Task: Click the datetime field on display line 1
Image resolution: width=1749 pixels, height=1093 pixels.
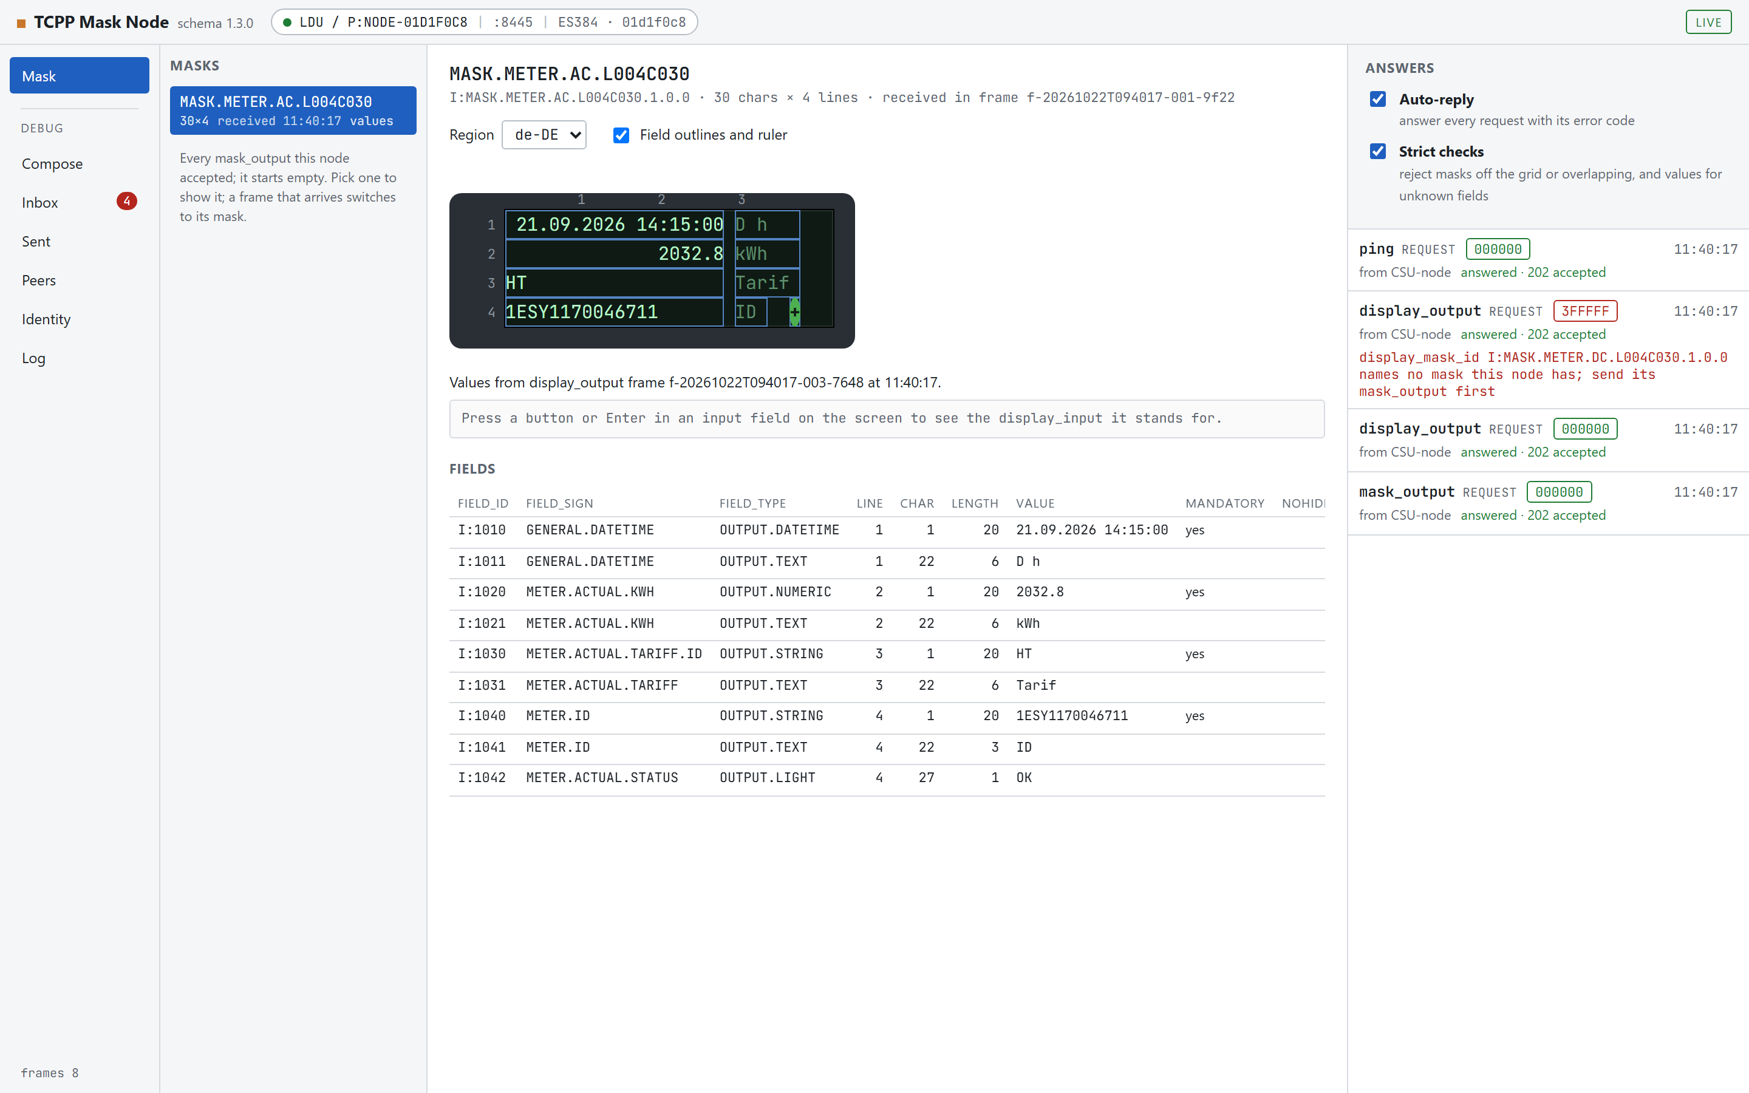Action: pyautogui.click(x=615, y=225)
